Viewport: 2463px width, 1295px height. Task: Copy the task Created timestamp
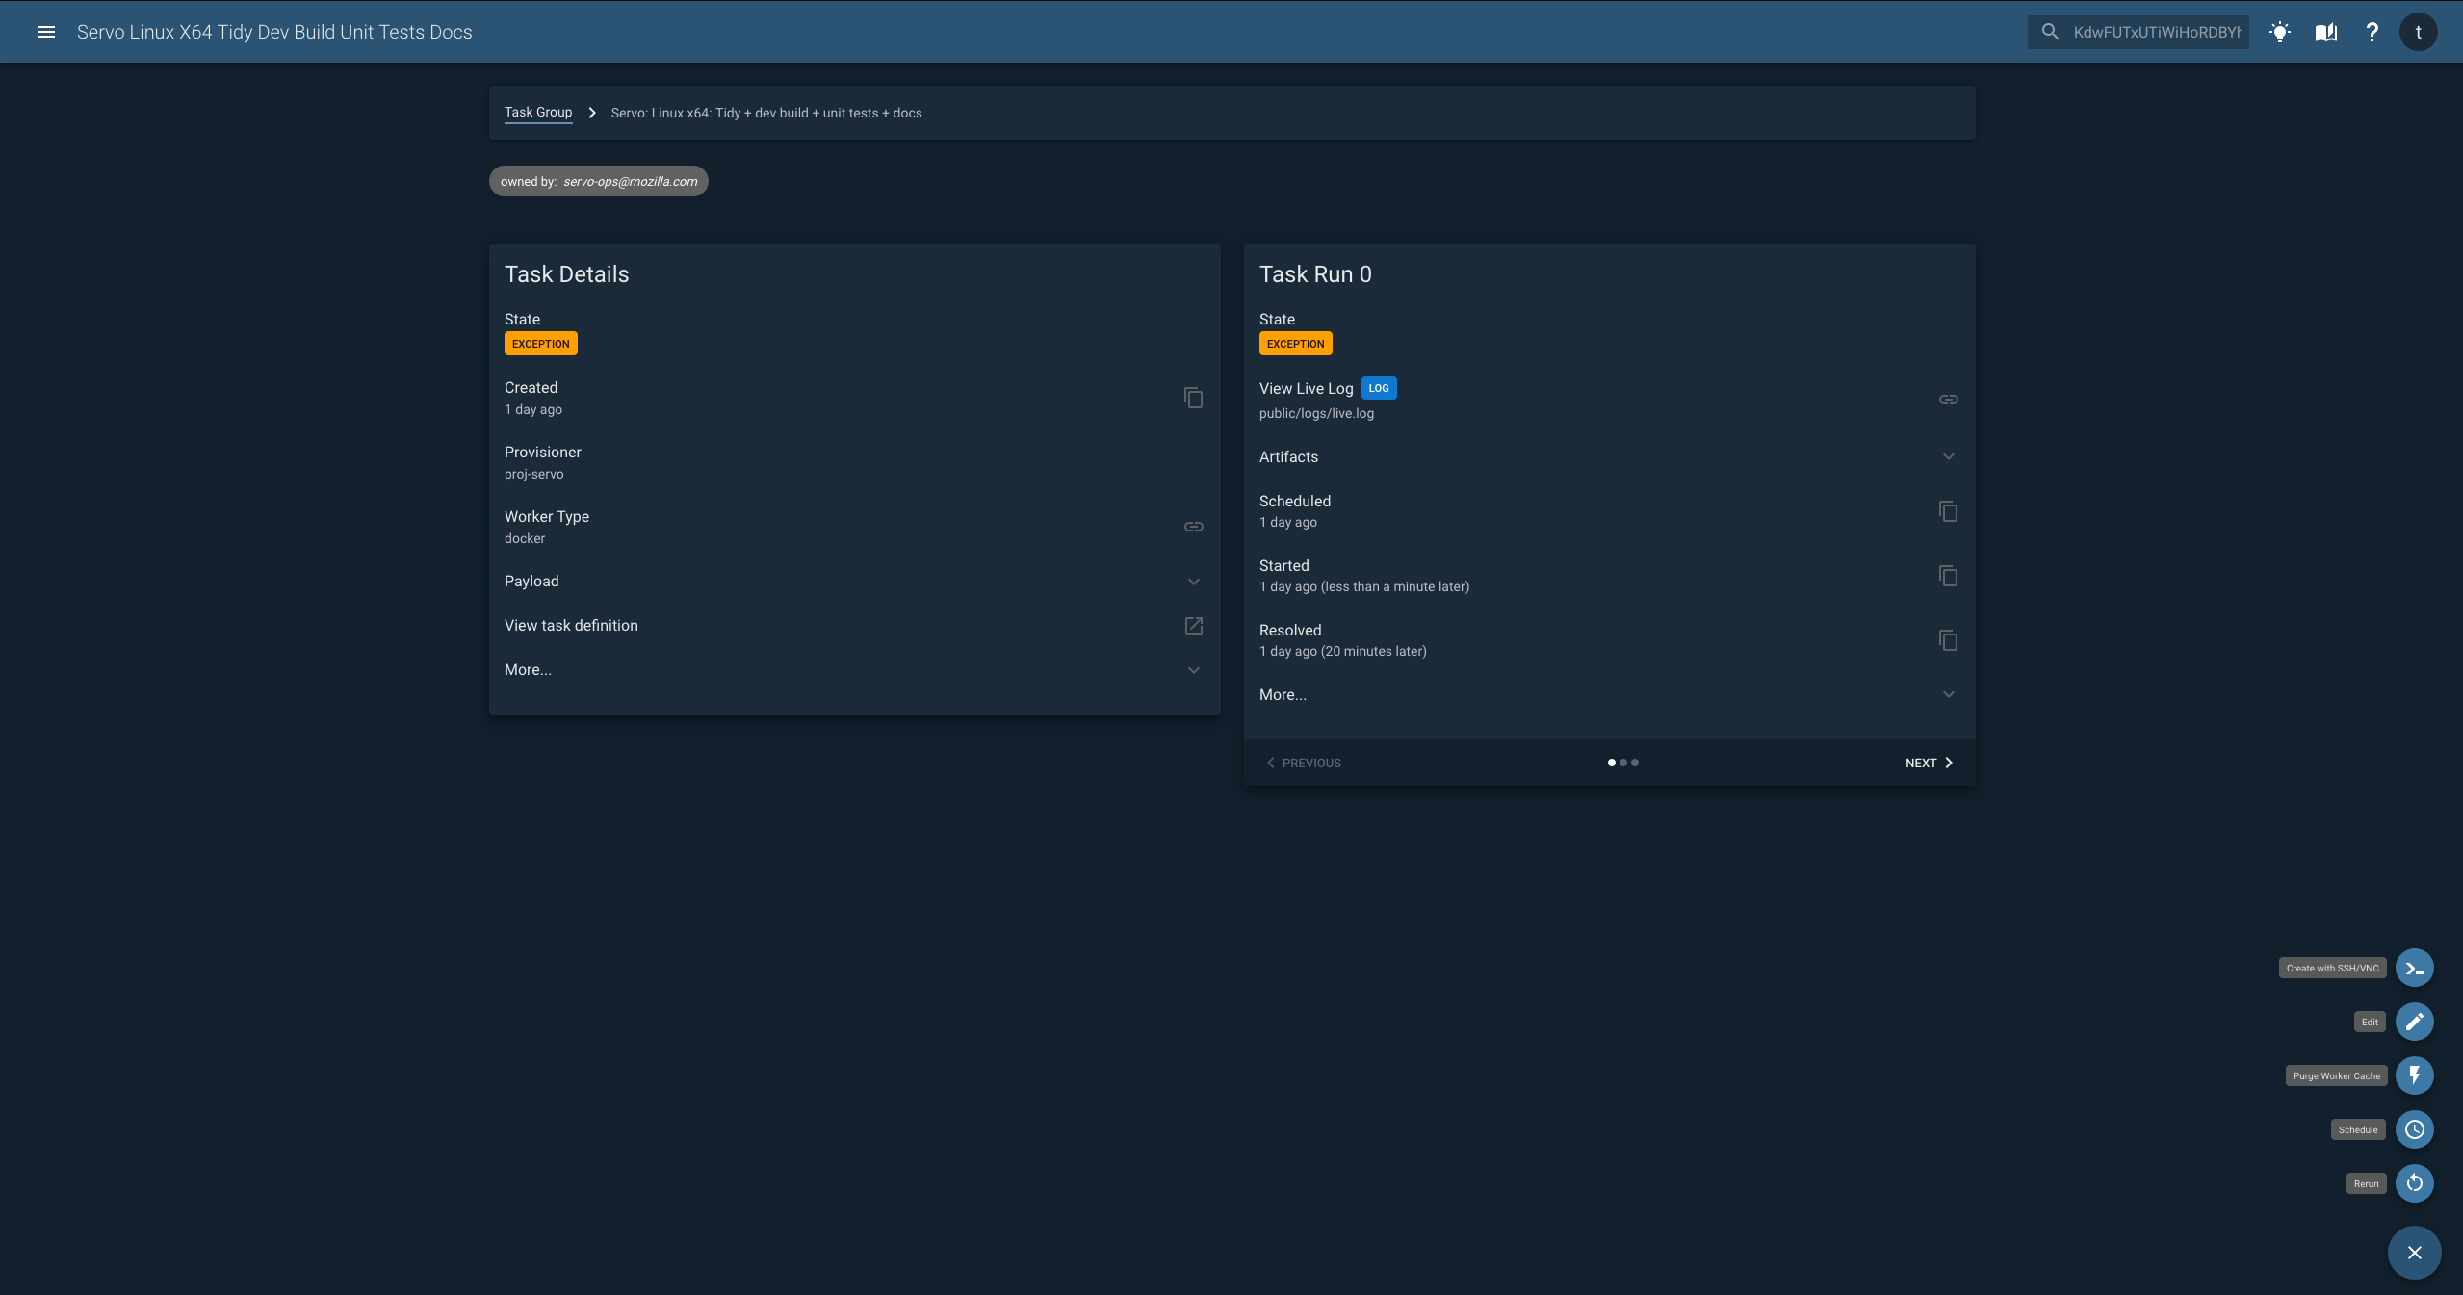1193,398
